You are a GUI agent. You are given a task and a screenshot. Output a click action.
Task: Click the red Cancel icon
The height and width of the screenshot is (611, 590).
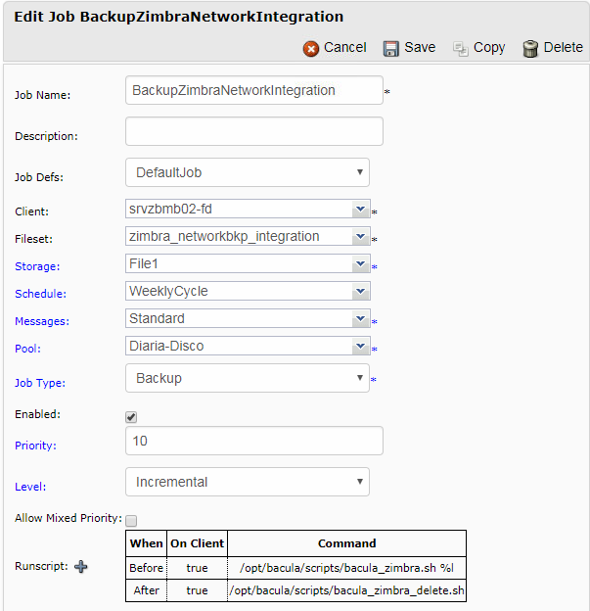[x=311, y=49]
